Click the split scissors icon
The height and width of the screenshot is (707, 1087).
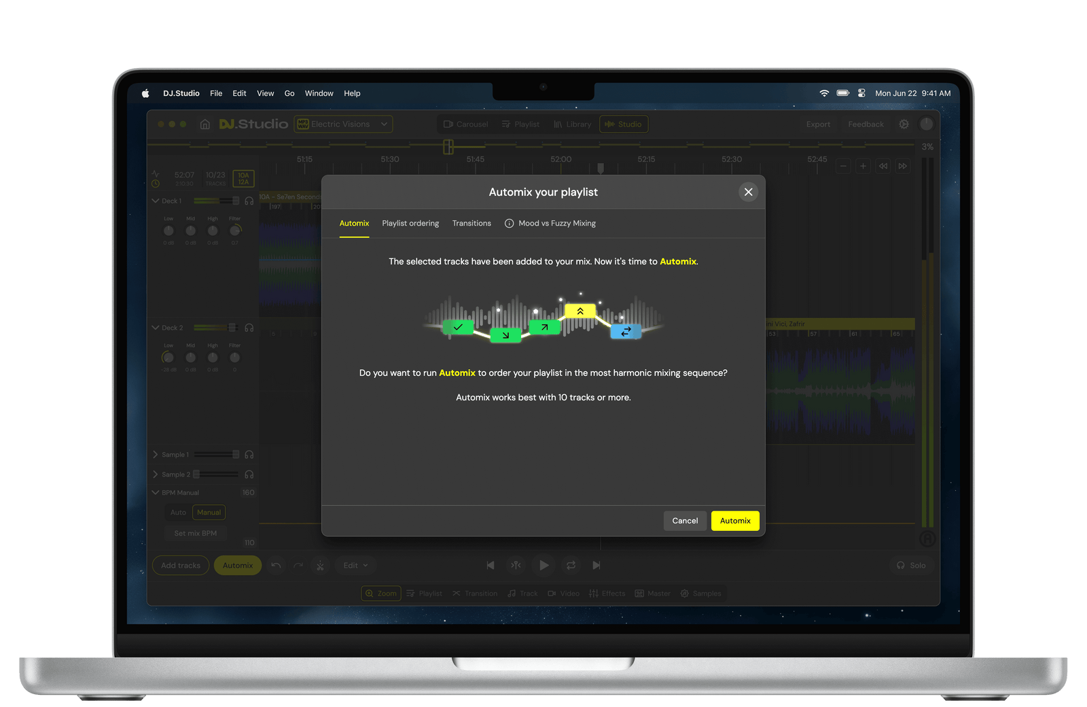[x=320, y=566]
